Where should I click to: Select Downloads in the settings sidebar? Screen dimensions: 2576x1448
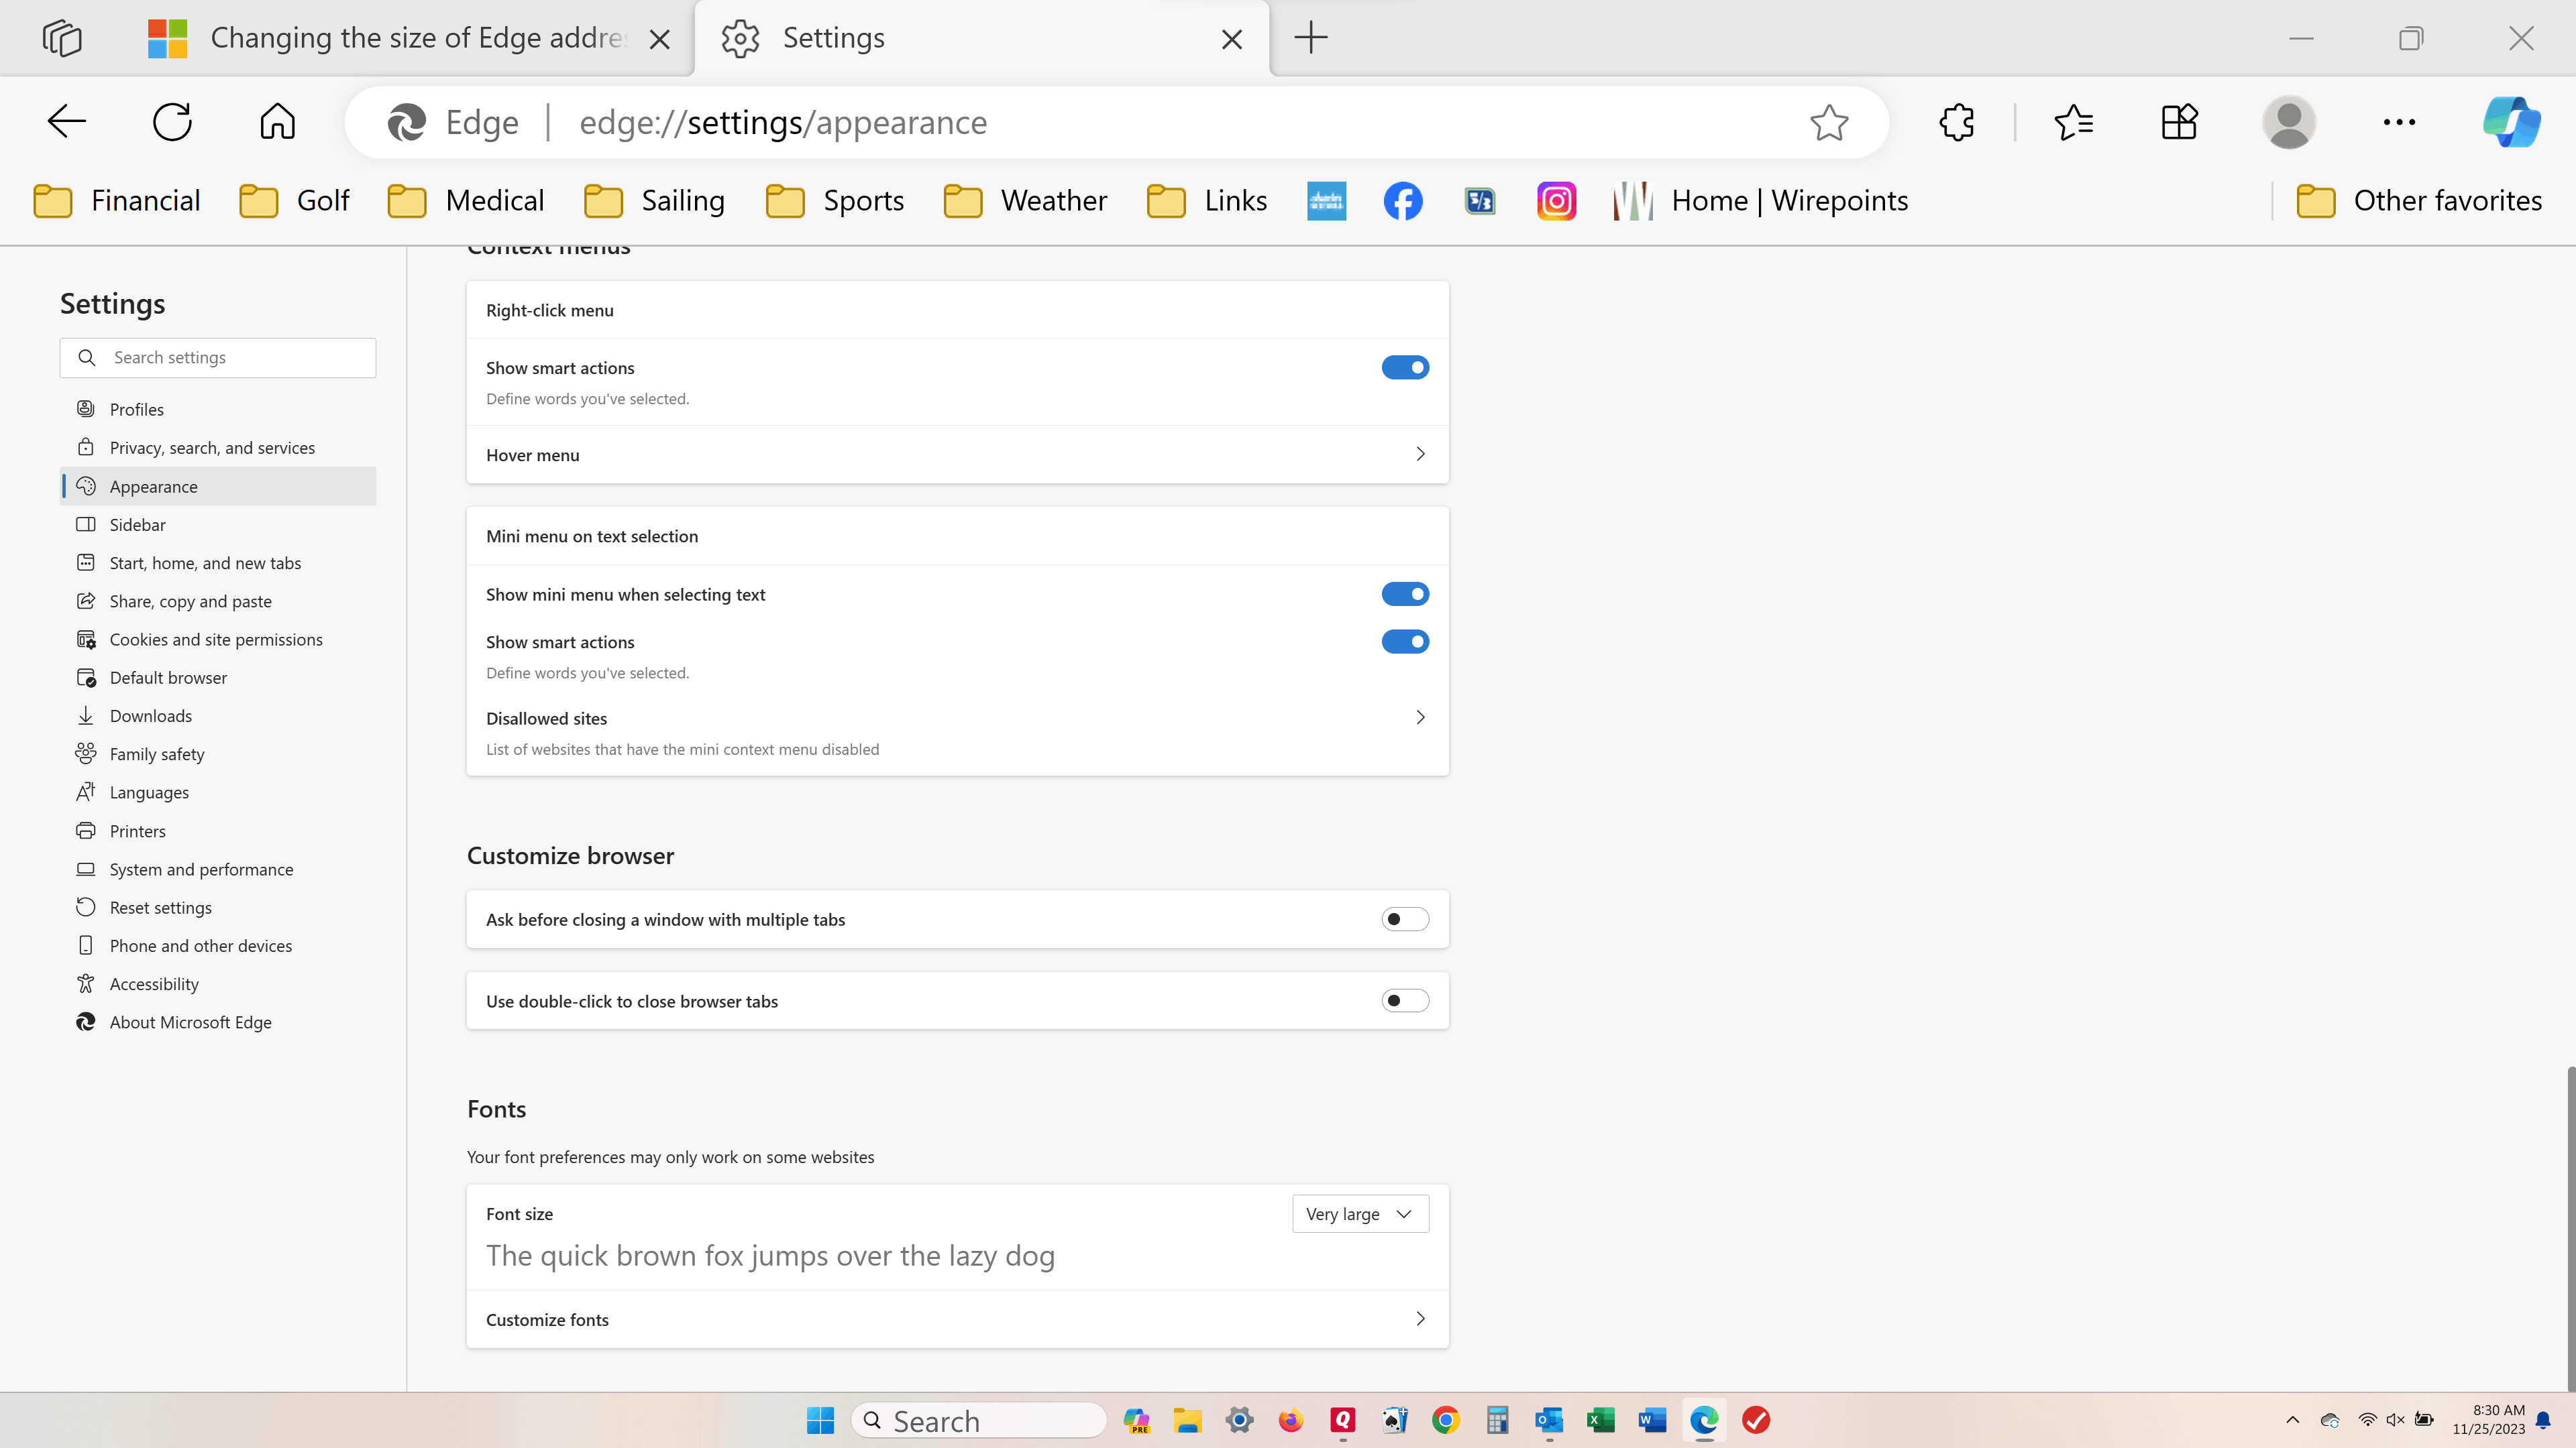(x=150, y=715)
